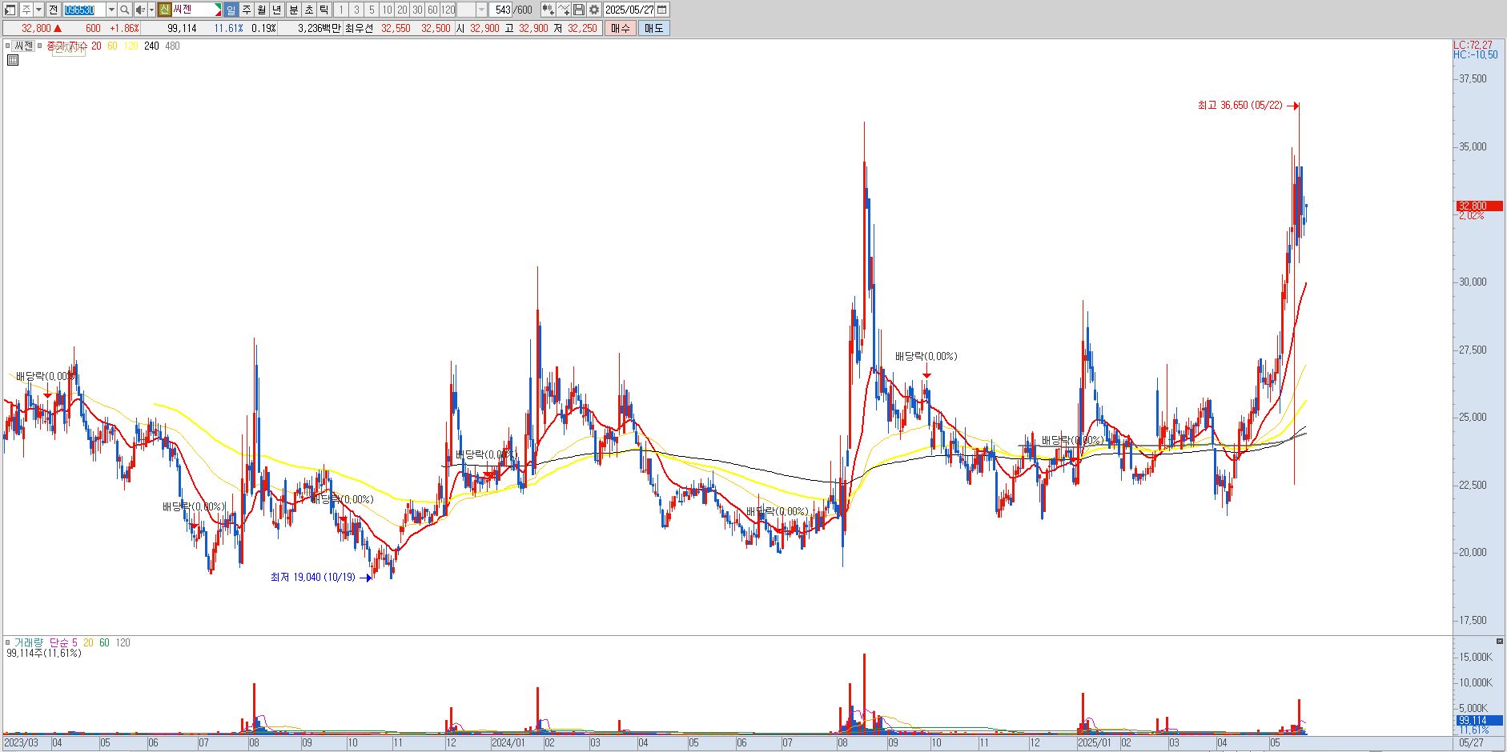
Task: Select the 일 daily period button
Action: click(x=231, y=10)
